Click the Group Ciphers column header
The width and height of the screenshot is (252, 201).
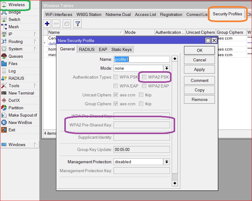click(231, 32)
